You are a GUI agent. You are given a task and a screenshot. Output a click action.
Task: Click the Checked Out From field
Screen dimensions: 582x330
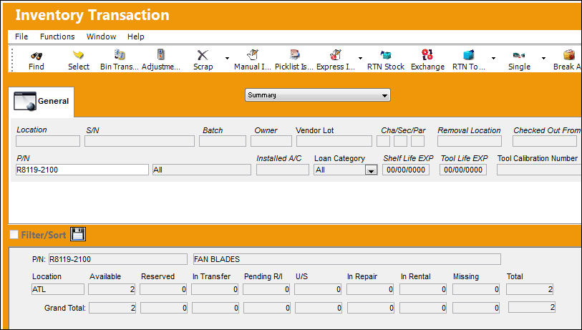[545, 141]
